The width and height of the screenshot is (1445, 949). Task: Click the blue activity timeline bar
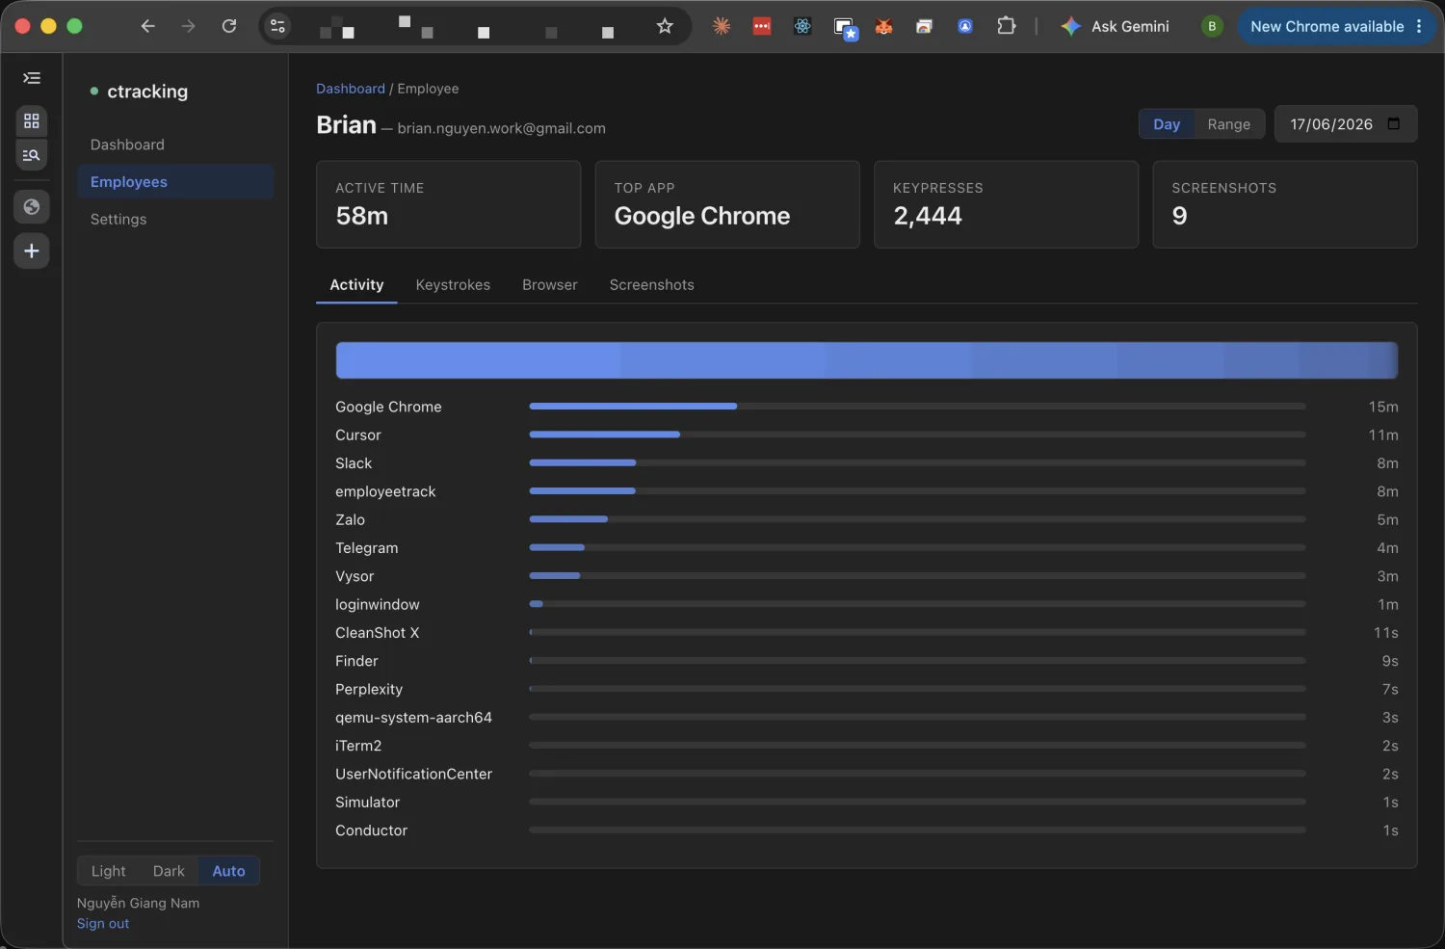(866, 360)
